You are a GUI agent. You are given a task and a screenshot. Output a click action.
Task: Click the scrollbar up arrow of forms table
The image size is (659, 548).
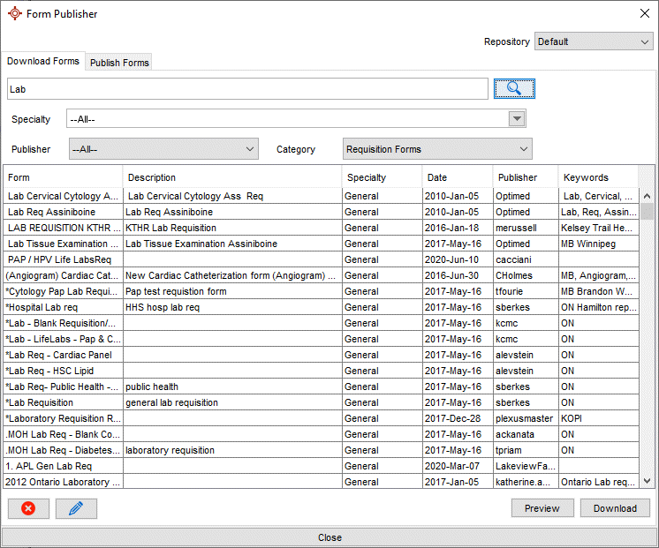(648, 196)
